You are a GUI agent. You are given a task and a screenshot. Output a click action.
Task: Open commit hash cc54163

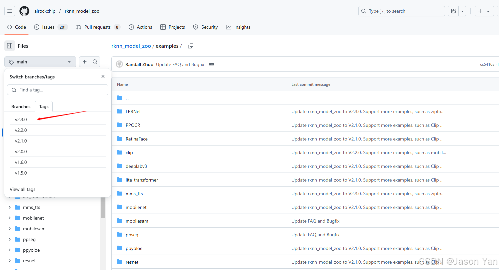(x=487, y=64)
